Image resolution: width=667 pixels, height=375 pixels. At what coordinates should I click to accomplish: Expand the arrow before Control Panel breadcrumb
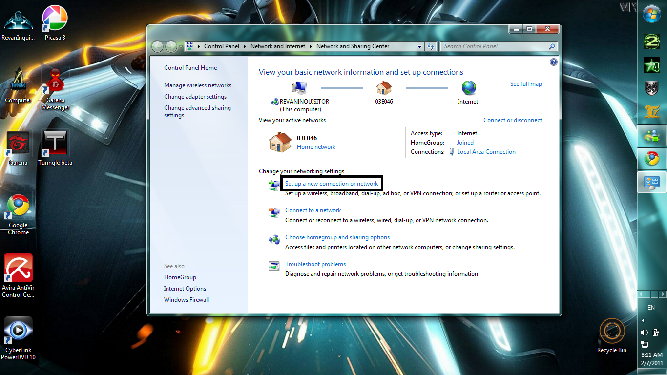199,46
